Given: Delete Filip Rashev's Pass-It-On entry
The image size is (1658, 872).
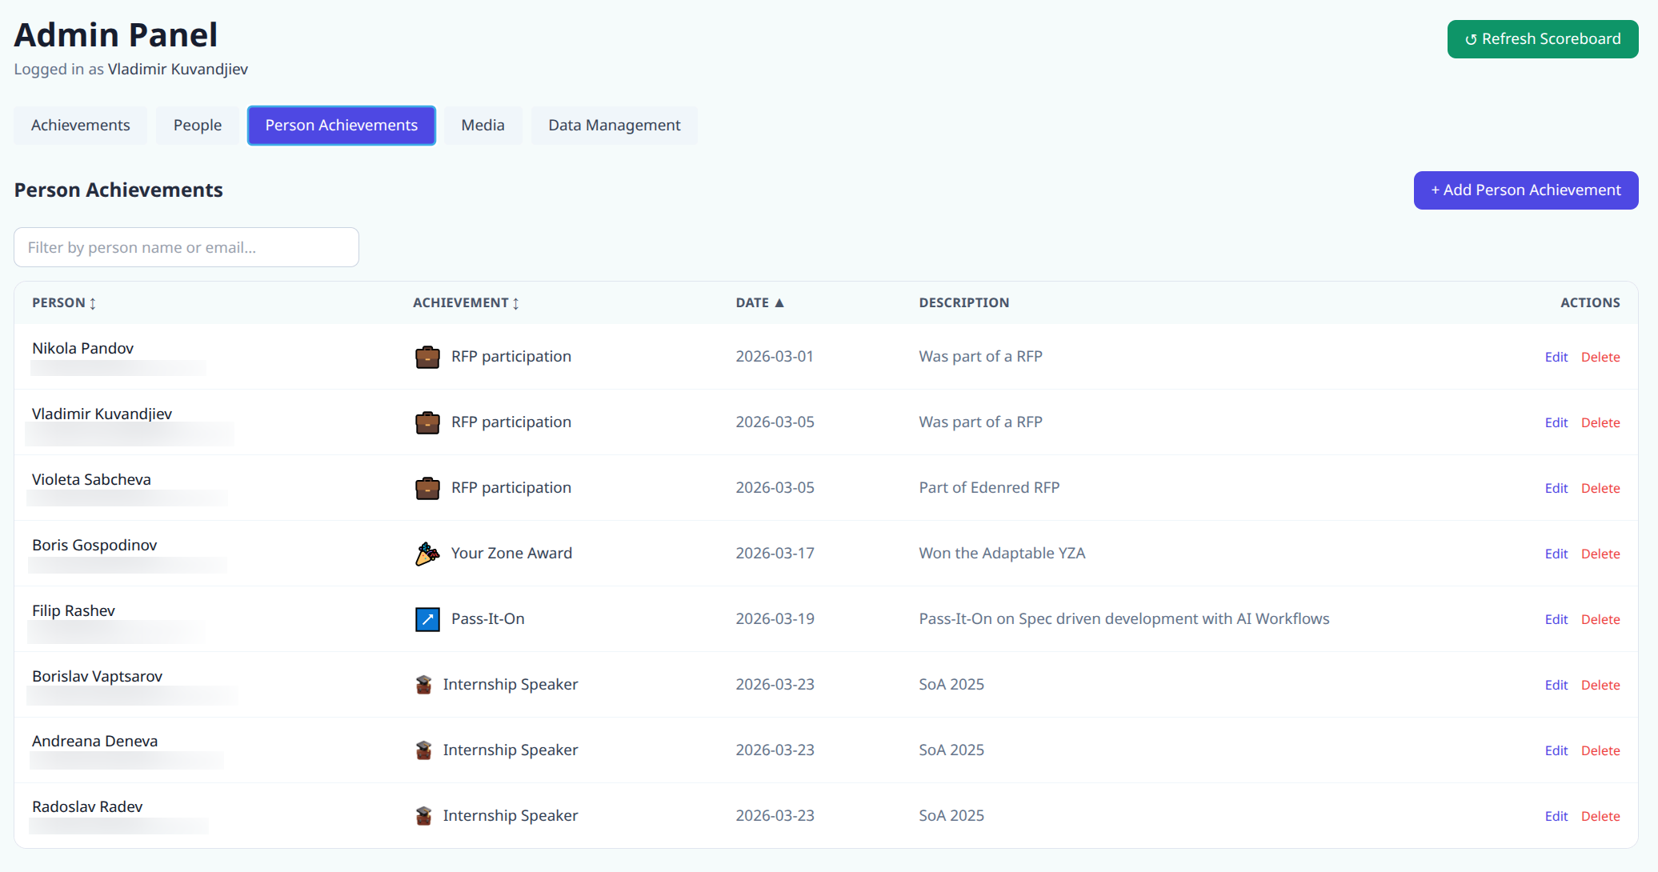Looking at the screenshot, I should coord(1600,619).
